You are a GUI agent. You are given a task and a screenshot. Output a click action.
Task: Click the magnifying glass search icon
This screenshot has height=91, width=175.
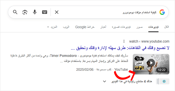[15, 12]
